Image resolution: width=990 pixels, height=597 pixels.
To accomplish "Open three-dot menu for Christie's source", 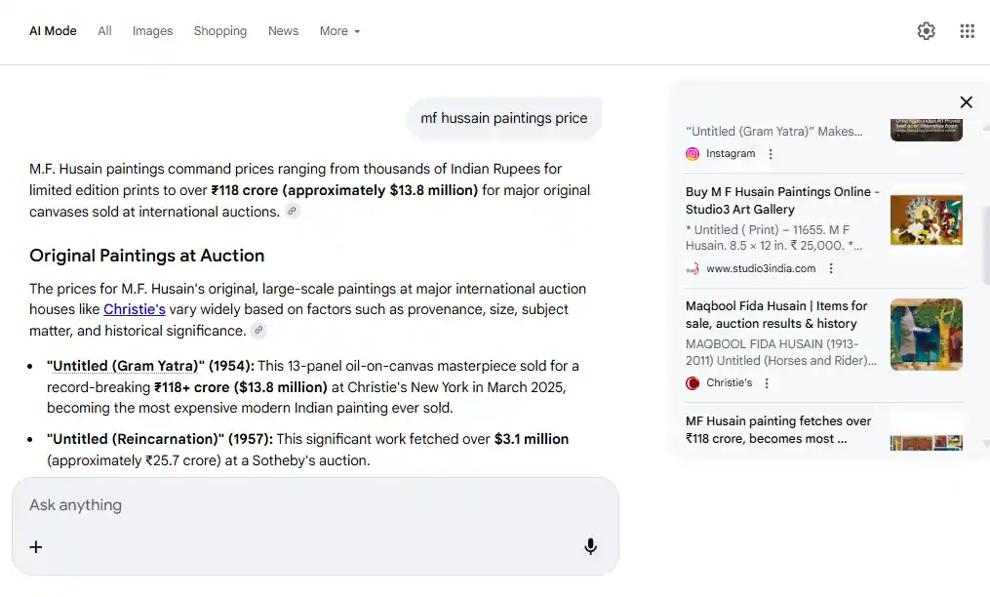I will (767, 383).
